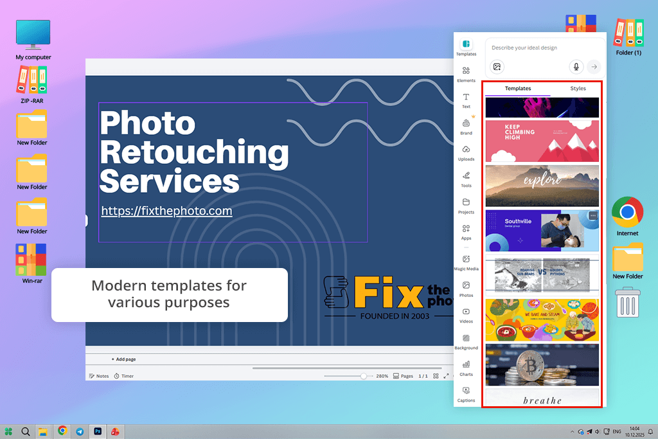Image resolution: width=658 pixels, height=439 pixels.
Task: Open the Projects panel
Action: [466, 206]
